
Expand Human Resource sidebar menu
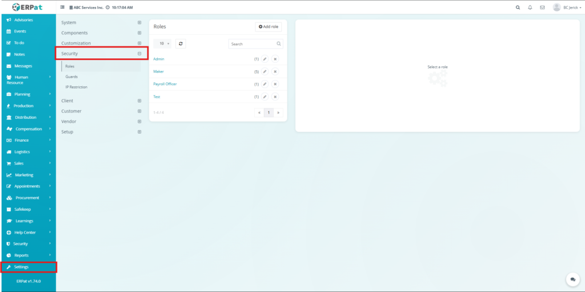point(28,80)
